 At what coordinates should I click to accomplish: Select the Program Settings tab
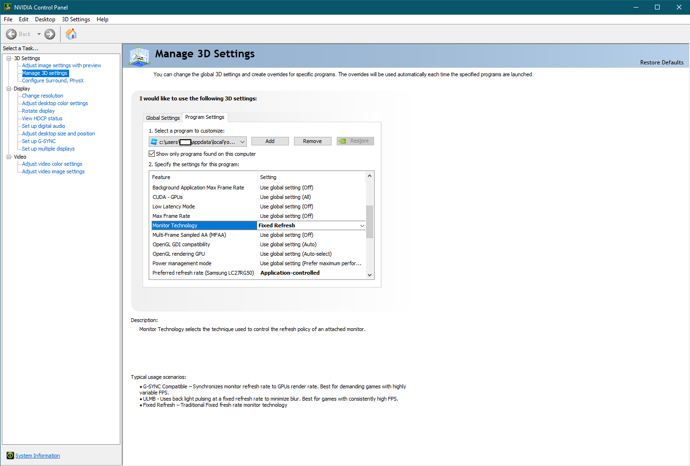(205, 117)
